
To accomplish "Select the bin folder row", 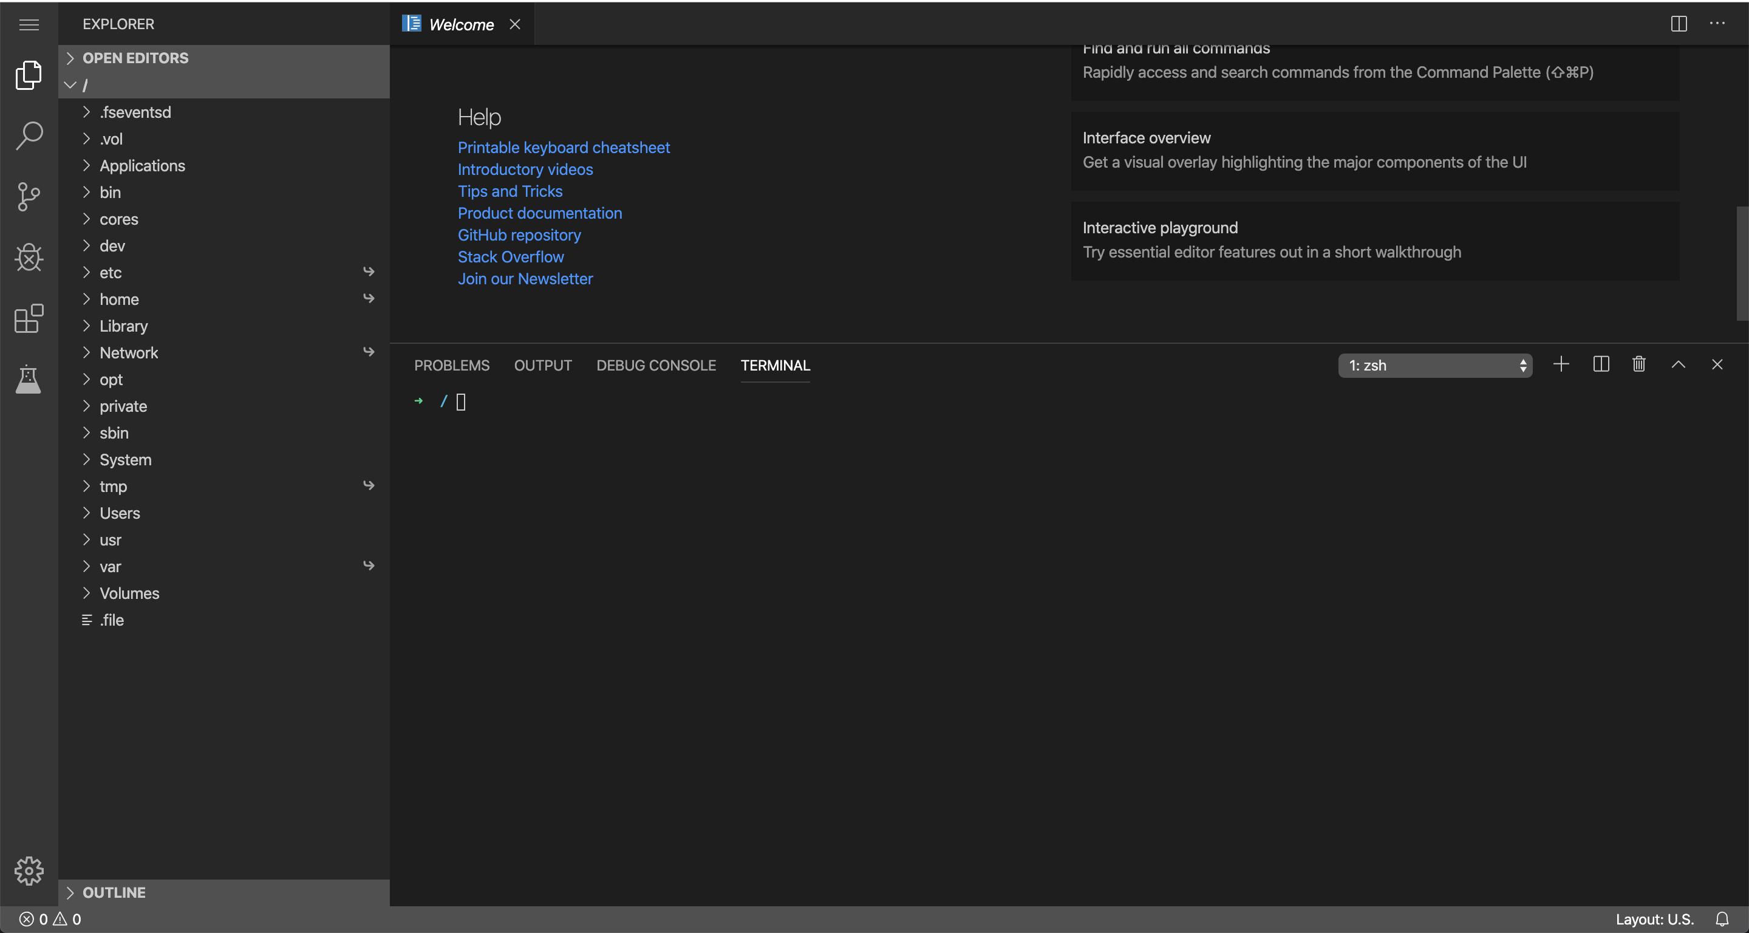I will [x=224, y=192].
